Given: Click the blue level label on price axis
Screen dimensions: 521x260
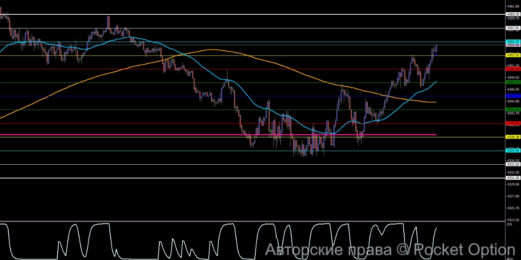Looking at the screenshot, I should [x=513, y=96].
